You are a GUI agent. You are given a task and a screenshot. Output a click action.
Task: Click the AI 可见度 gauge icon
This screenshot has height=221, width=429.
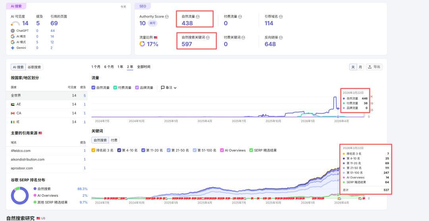pyautogui.click(x=16, y=23)
